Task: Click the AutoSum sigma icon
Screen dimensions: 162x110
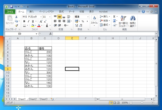Action: pyautogui.click(x=114, y=16)
